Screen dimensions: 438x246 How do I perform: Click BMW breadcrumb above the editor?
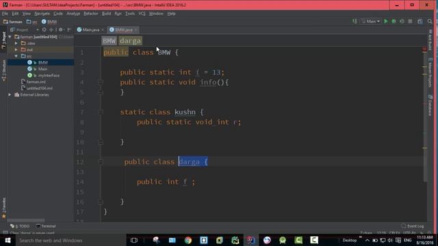pyautogui.click(x=109, y=41)
